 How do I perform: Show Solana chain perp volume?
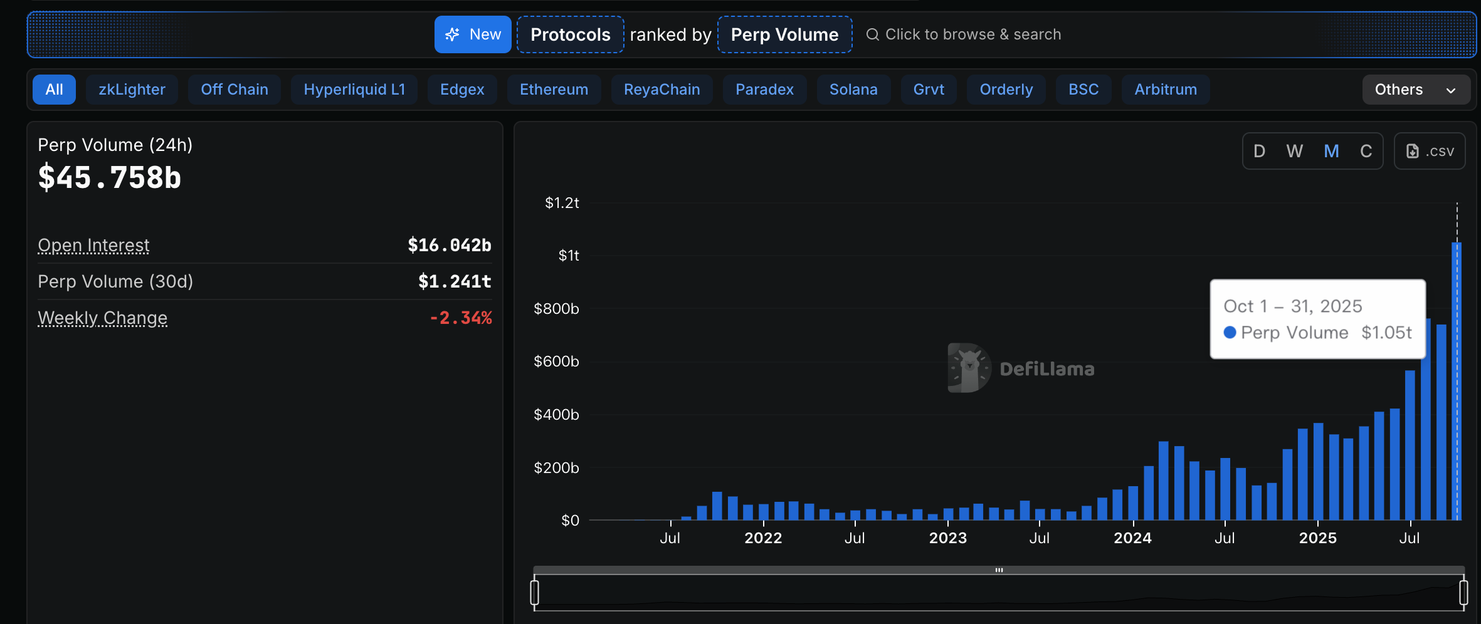coord(853,90)
